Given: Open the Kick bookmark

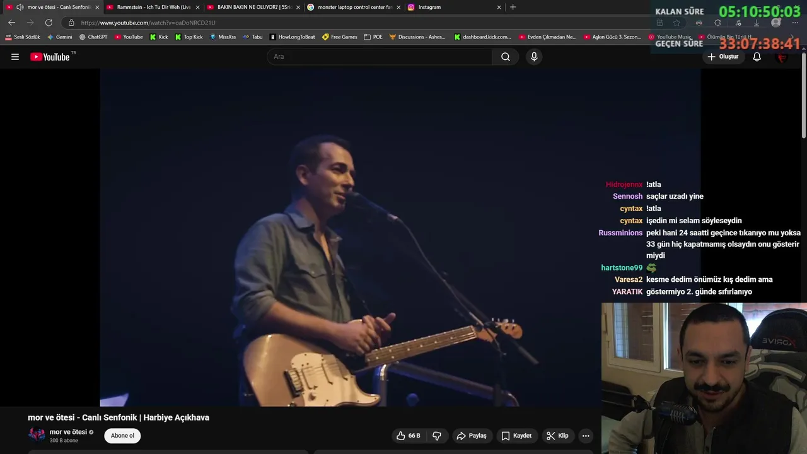Looking at the screenshot, I should click(x=159, y=37).
